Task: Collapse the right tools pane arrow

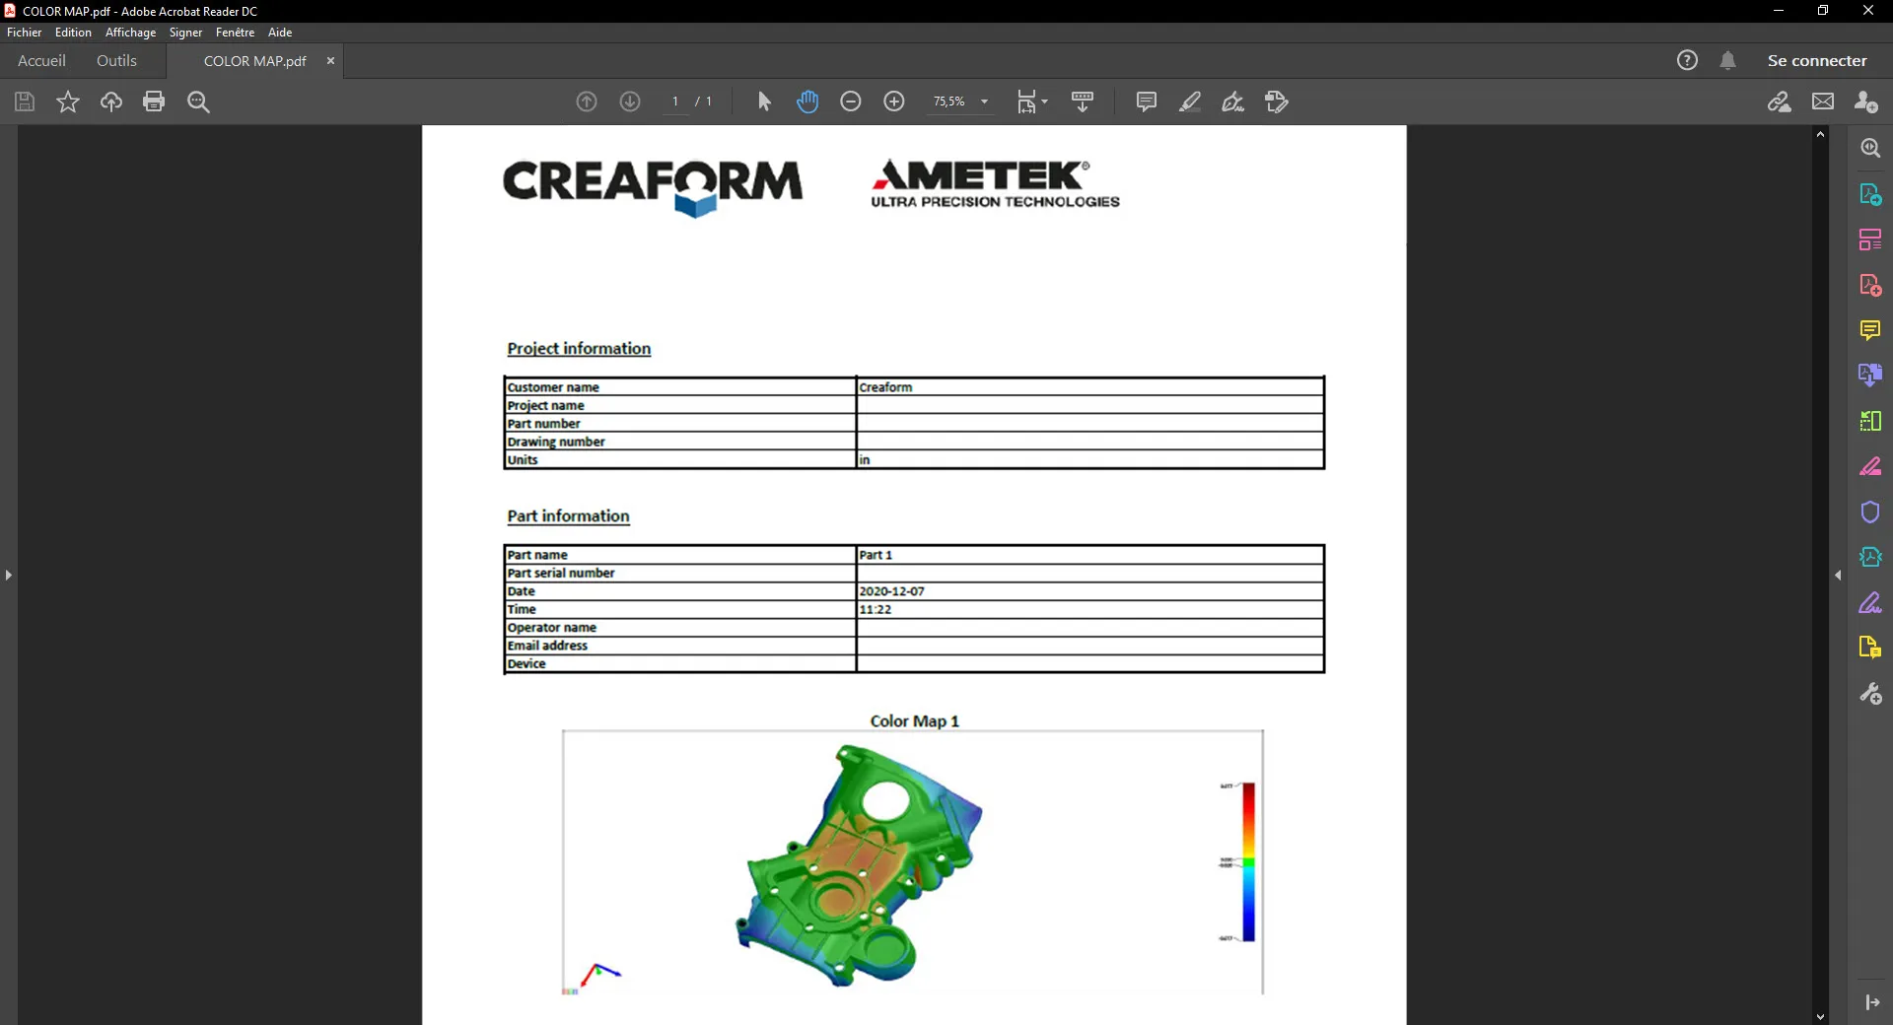Action: point(1838,575)
